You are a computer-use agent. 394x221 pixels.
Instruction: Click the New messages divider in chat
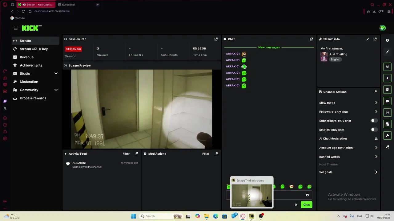tap(269, 47)
